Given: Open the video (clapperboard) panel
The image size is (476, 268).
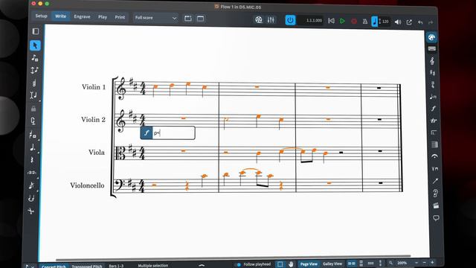Looking at the screenshot, I should (436, 205).
